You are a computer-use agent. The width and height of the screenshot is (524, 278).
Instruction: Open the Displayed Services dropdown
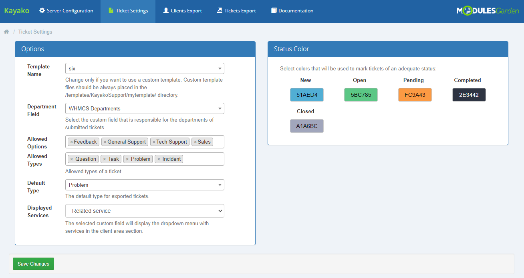[145, 211]
